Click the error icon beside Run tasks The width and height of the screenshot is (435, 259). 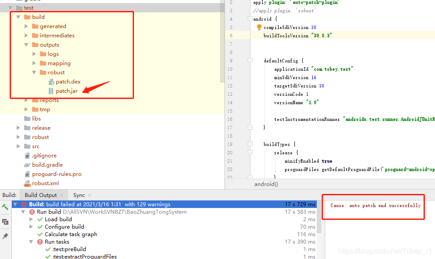(40, 242)
